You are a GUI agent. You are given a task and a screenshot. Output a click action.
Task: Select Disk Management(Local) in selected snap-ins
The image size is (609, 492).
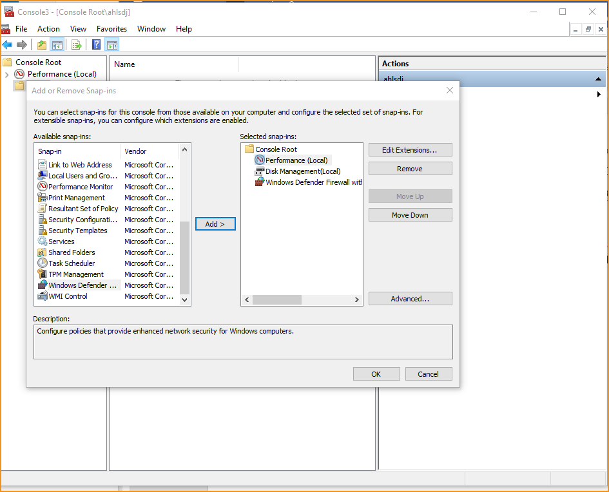(x=303, y=171)
